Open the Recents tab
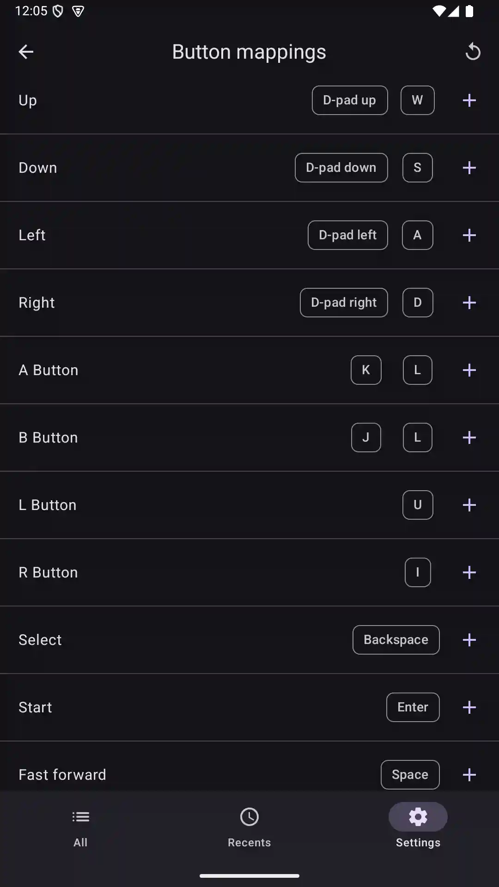The height and width of the screenshot is (887, 499). 249,827
